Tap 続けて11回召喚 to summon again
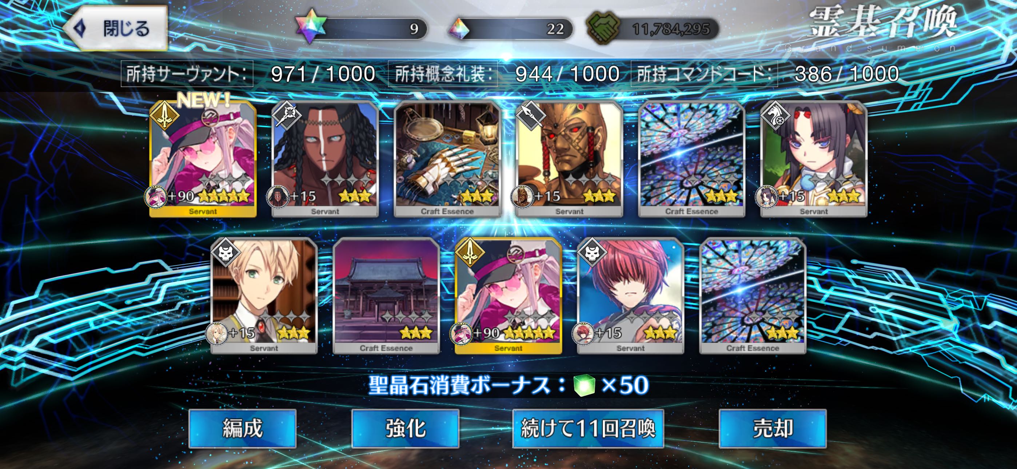 588,428
